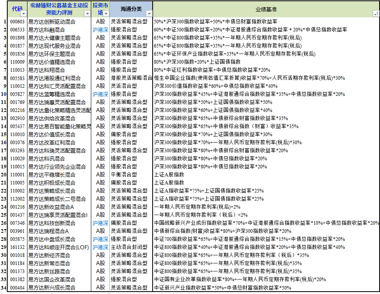Select the 海通分类 header cell

[x=131, y=9]
